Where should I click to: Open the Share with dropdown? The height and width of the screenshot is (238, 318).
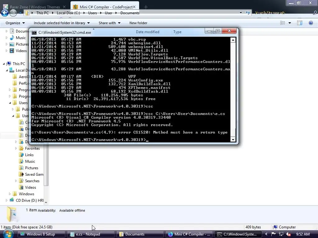pos(110,23)
